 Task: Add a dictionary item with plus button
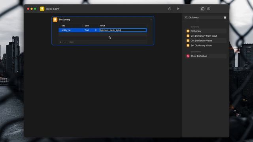tap(60, 42)
